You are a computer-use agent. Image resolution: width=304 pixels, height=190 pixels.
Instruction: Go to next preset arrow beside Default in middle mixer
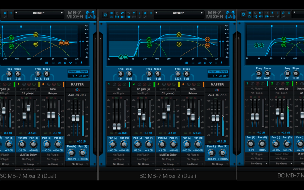point(202,13)
